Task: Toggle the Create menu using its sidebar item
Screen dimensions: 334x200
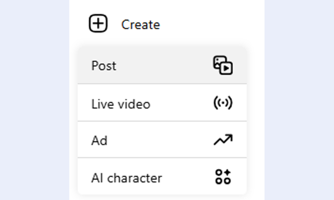Action: tap(124, 24)
